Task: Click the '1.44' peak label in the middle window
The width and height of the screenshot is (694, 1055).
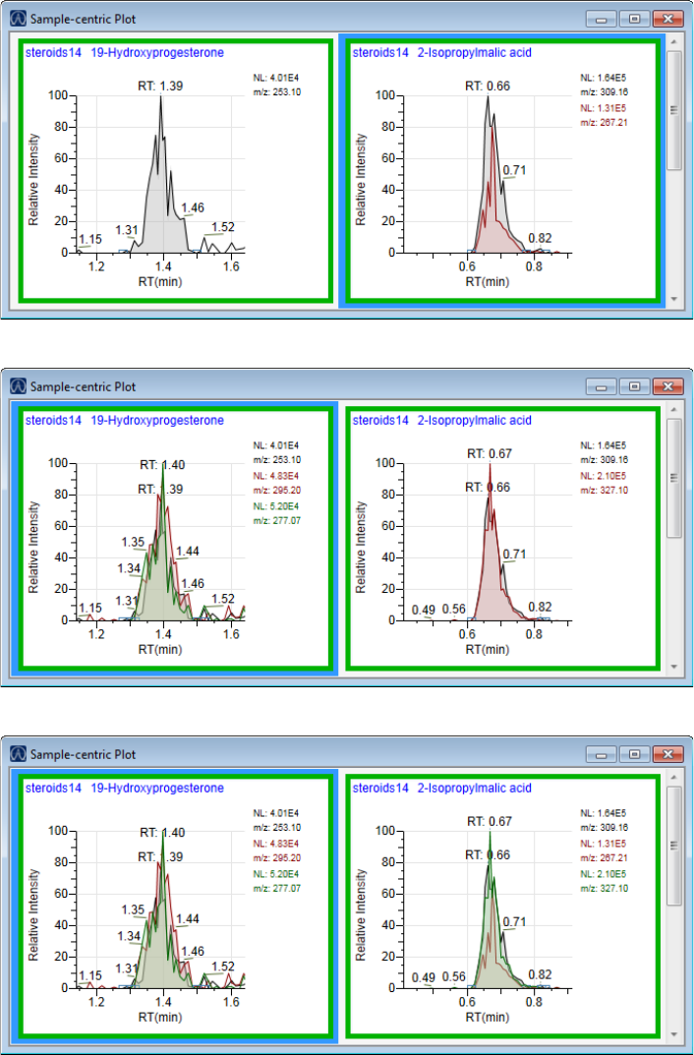Action: [188, 552]
